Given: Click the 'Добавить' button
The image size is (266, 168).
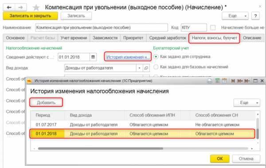Looking at the screenshot, I should pos(46,103).
